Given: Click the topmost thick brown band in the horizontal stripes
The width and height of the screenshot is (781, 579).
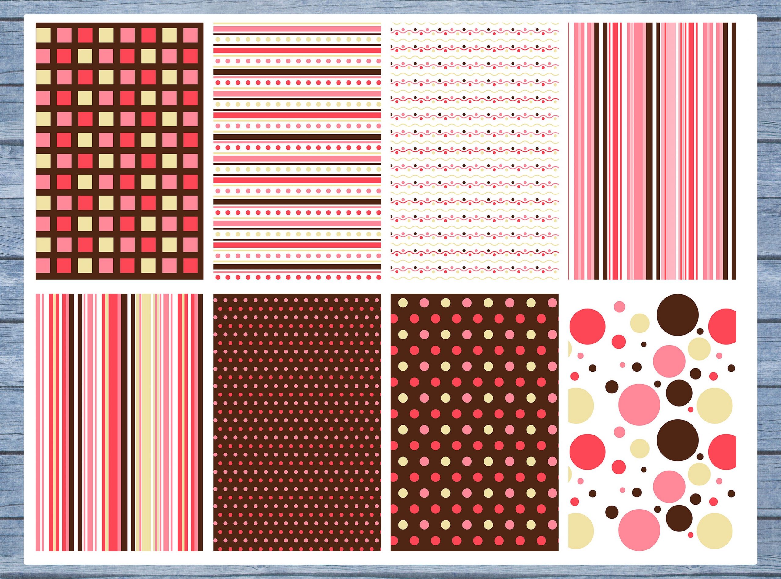Looking at the screenshot, I should click(297, 73).
